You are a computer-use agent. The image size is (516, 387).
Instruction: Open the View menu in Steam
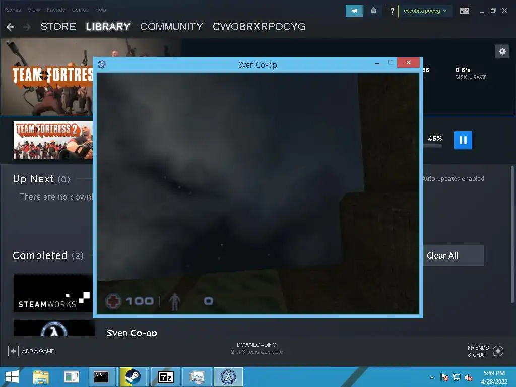coord(34,10)
